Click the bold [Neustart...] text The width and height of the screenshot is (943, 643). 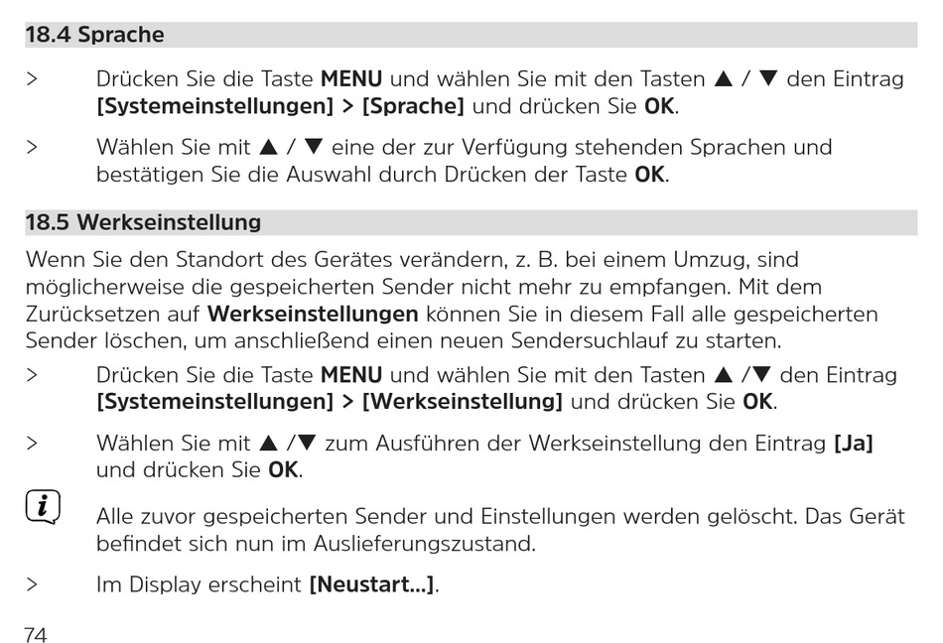371,584
